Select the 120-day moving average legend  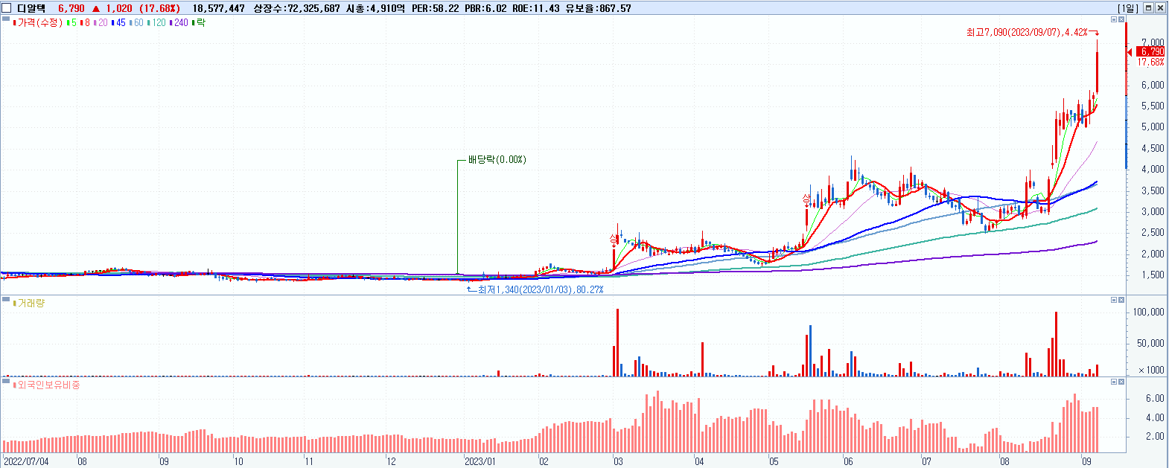point(156,23)
